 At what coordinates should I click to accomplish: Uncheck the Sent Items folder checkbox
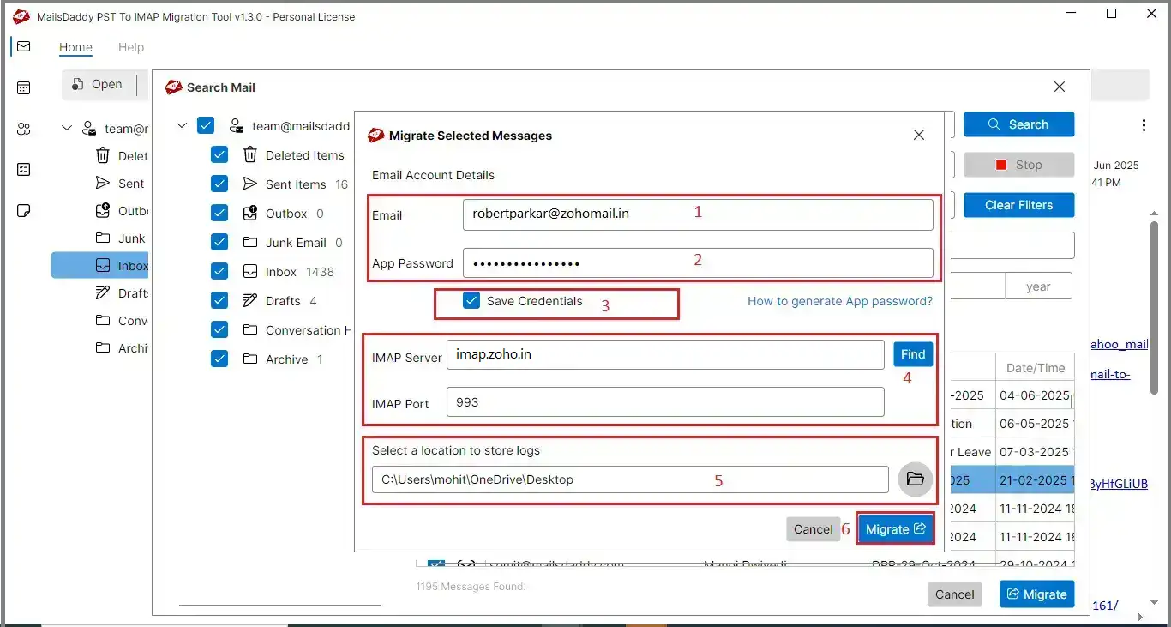219,184
